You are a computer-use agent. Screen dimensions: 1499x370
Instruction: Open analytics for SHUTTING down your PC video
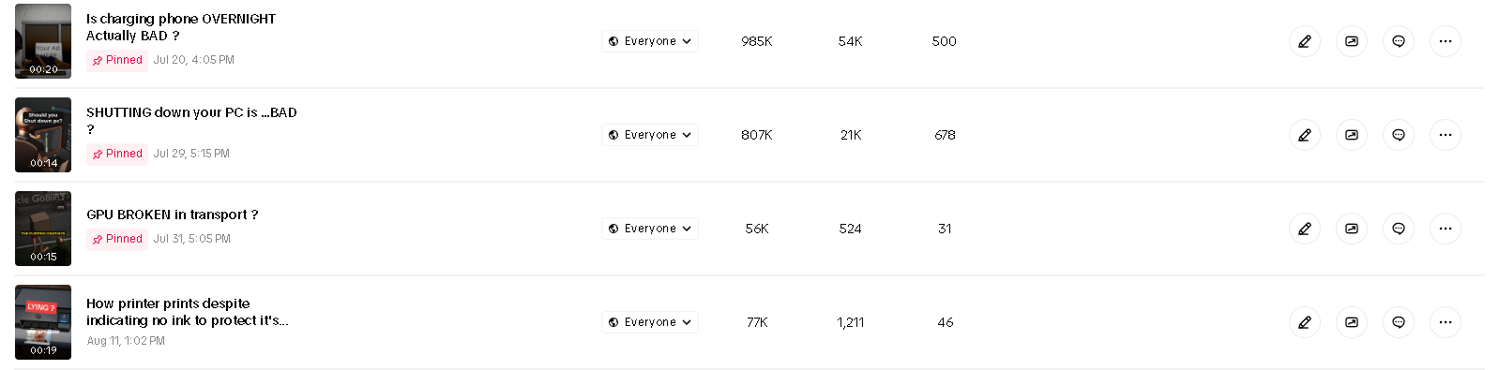click(1351, 135)
